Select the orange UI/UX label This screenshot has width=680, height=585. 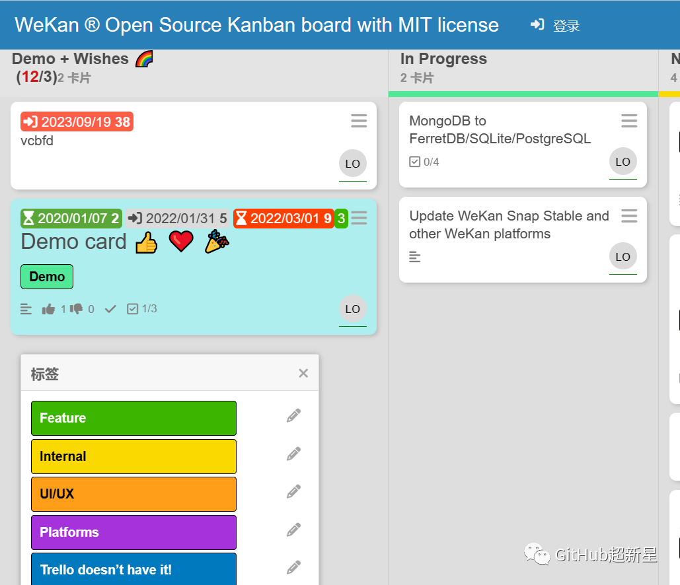pos(133,494)
